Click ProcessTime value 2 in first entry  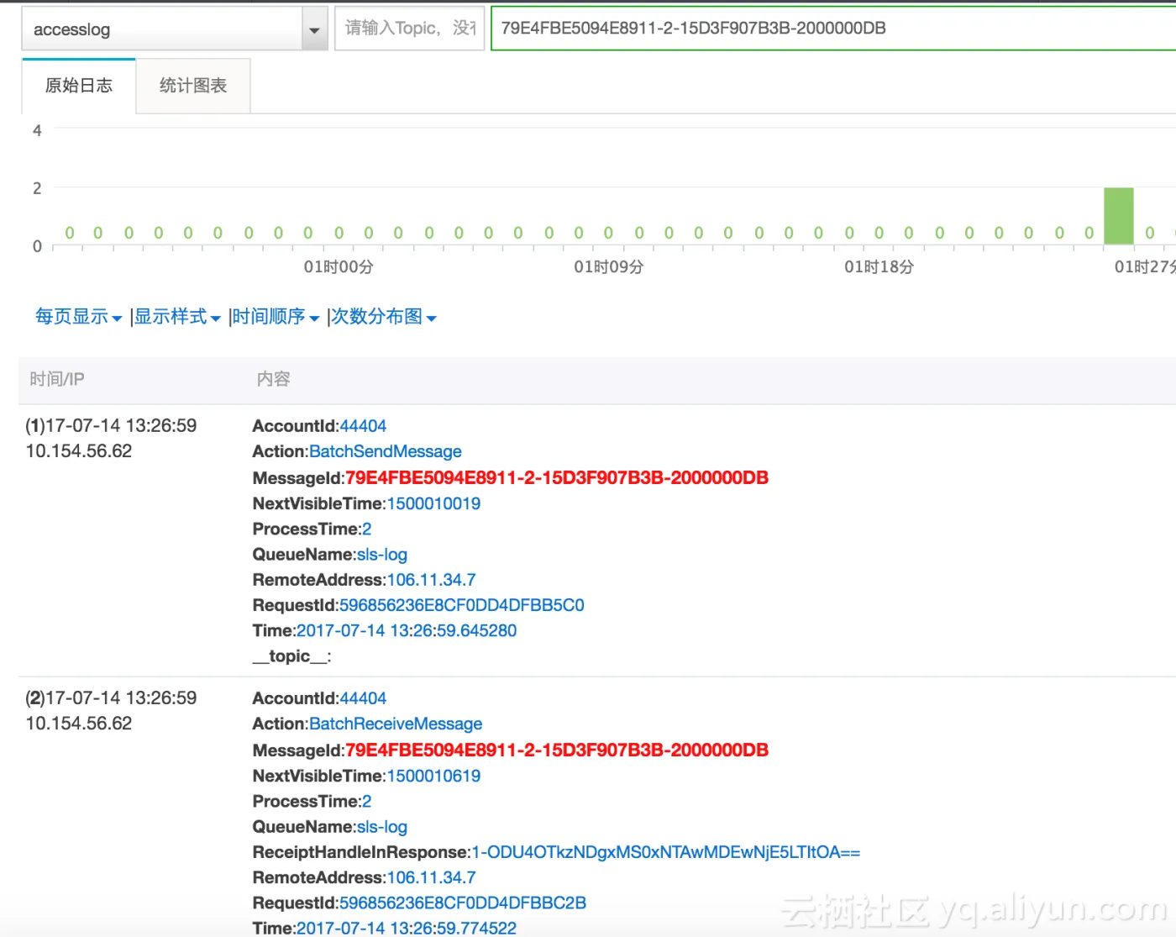[x=367, y=529]
